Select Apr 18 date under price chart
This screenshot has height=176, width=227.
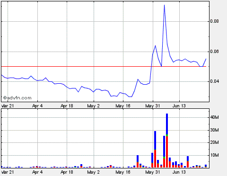(x=67, y=106)
